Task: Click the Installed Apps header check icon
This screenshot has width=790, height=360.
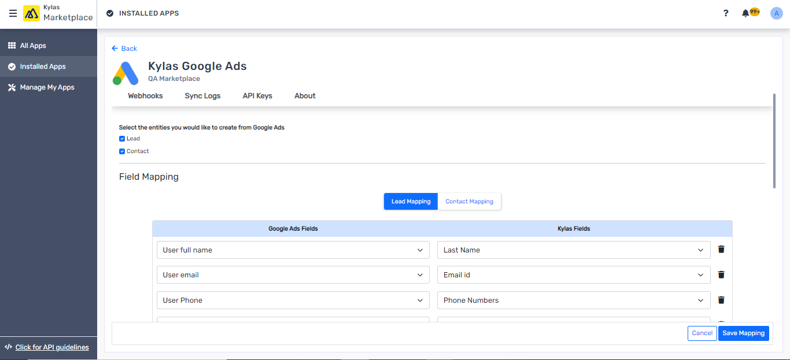Action: (110, 13)
